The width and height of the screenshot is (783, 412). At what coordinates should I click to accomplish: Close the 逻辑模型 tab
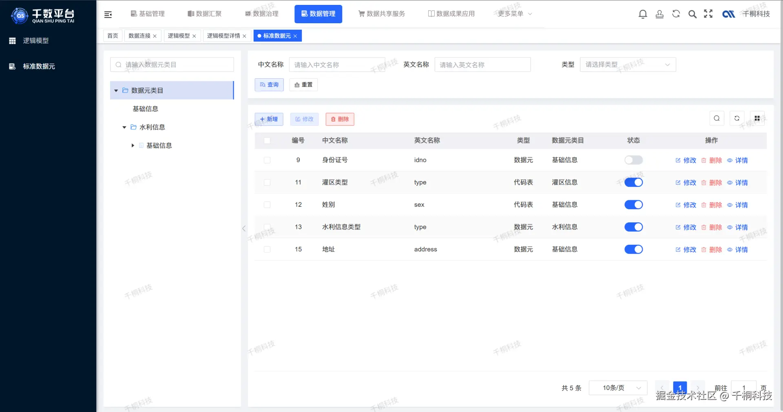pyautogui.click(x=194, y=36)
